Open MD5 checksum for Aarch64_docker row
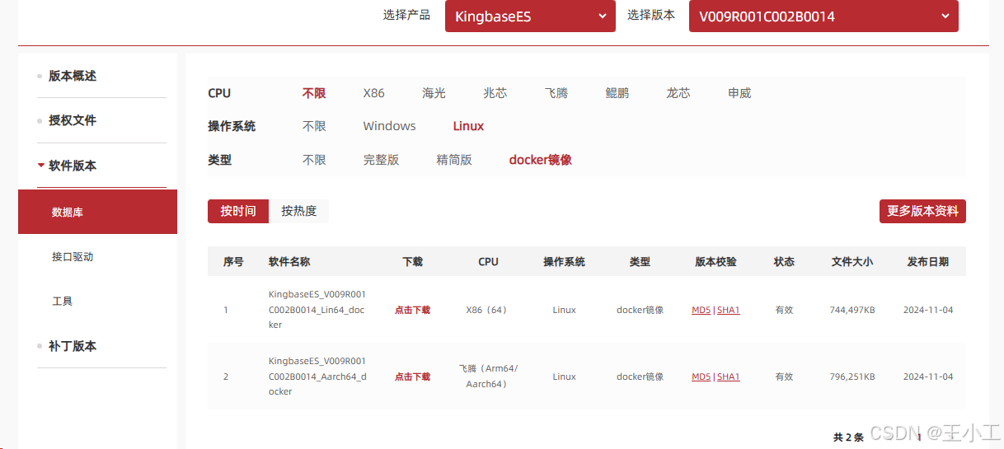The height and width of the screenshot is (449, 1004). click(701, 377)
